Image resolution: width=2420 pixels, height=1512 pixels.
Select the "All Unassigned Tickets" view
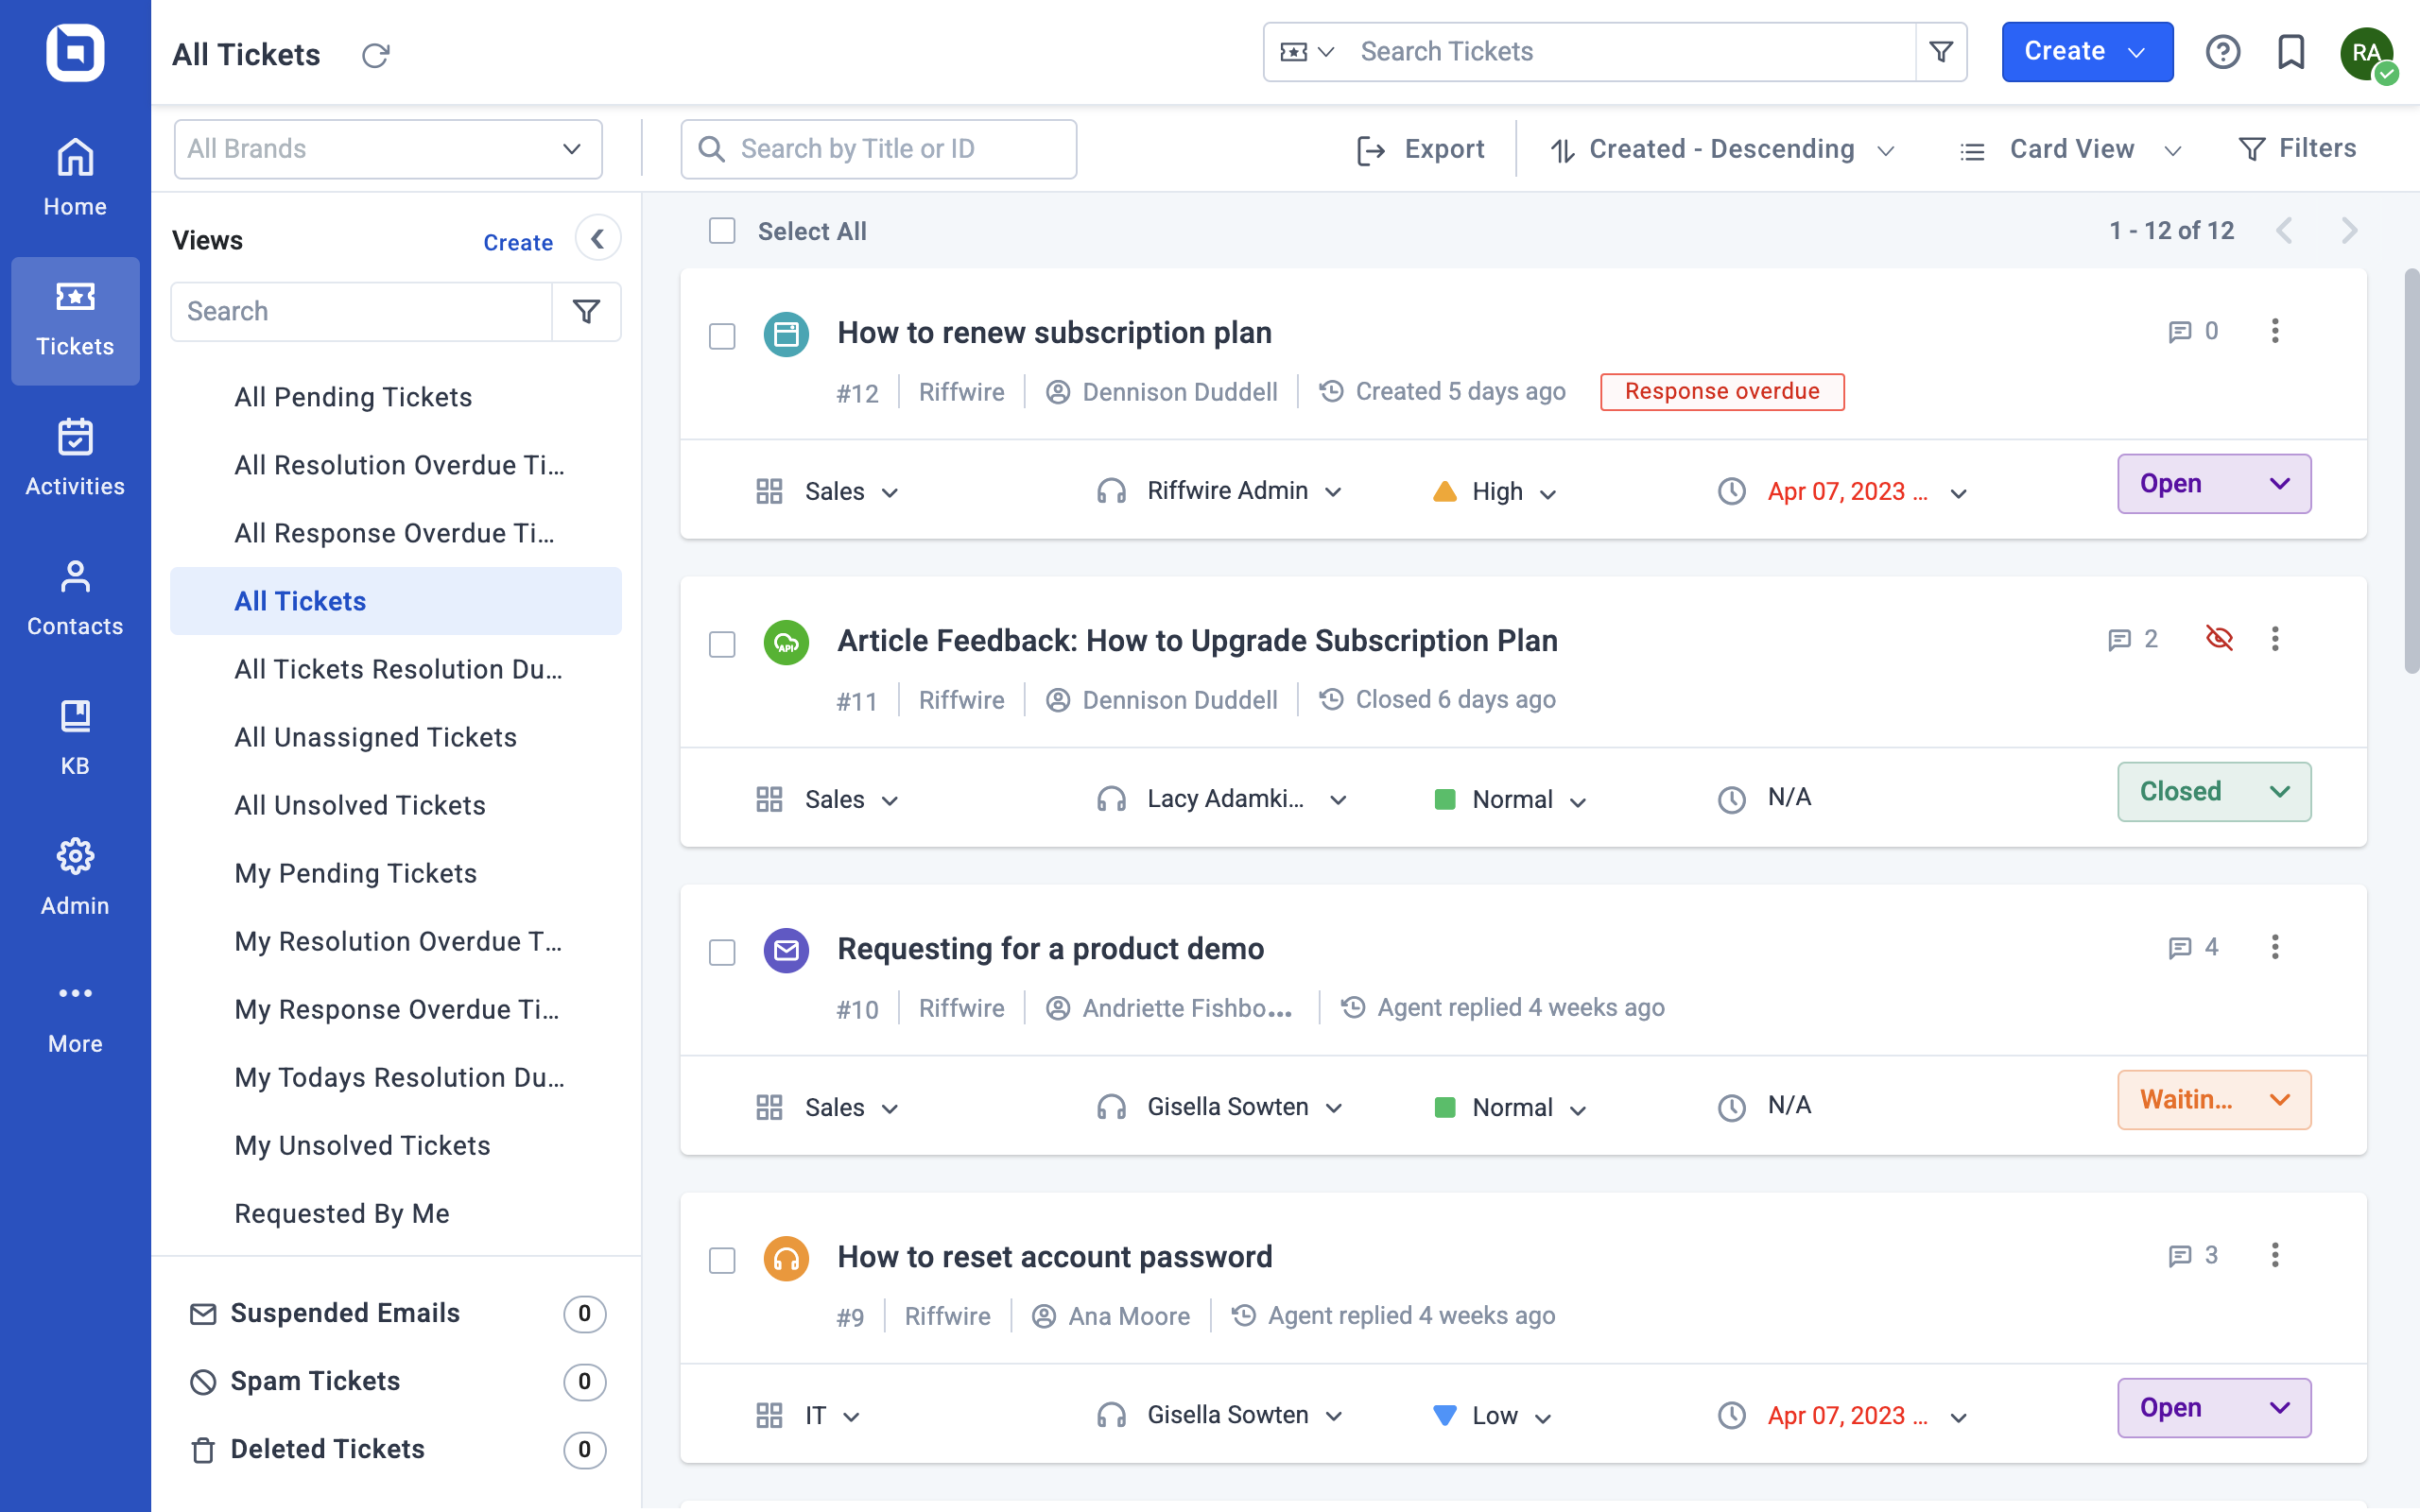[x=375, y=736]
